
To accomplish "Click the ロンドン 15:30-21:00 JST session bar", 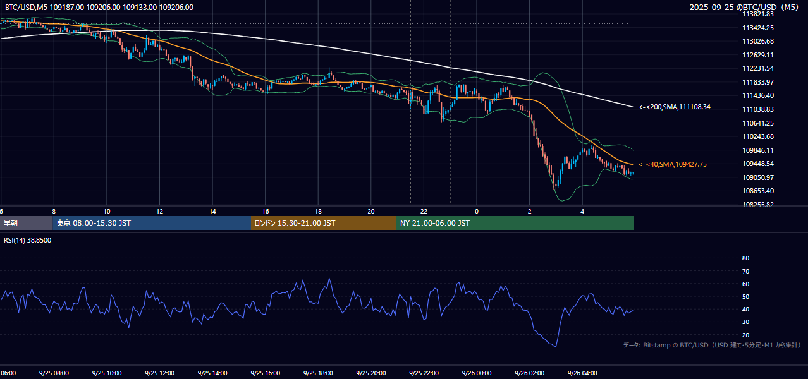I will 324,223.
